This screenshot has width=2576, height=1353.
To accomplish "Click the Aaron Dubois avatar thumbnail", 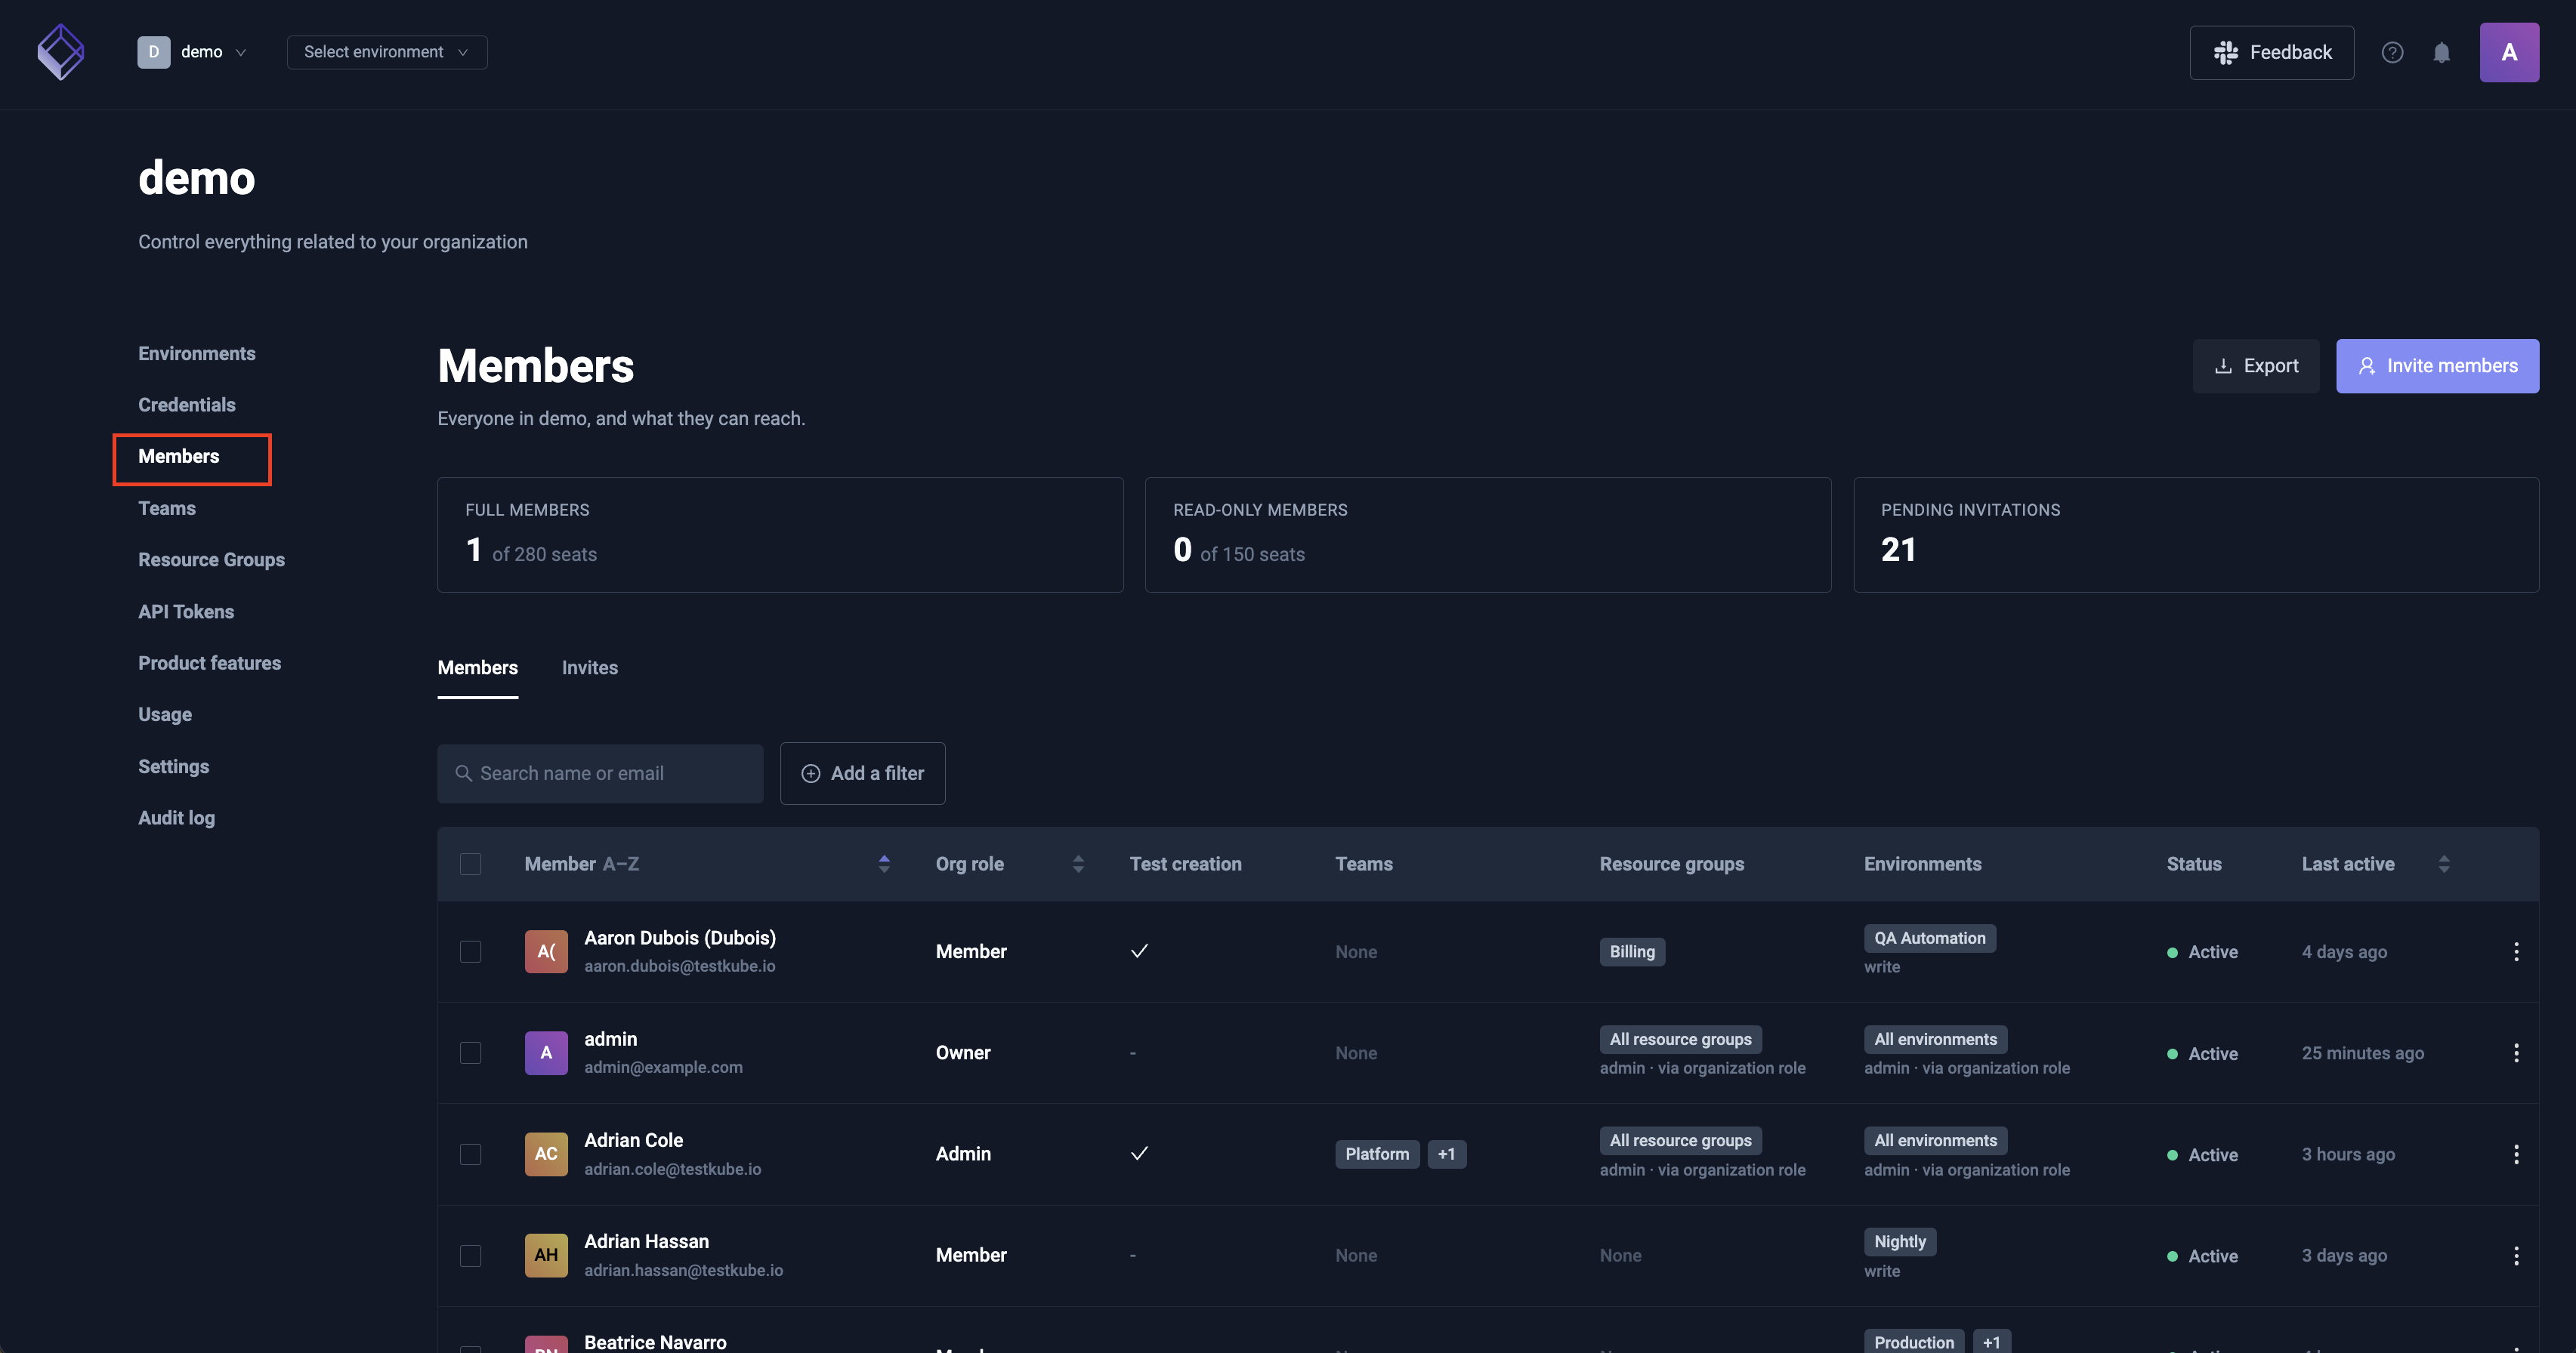I will (x=546, y=951).
